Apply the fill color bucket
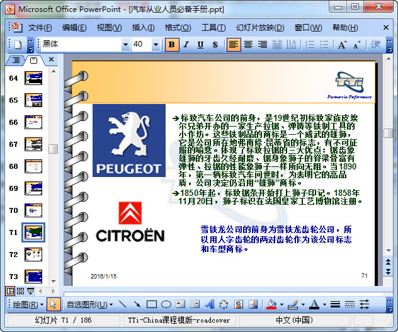This screenshot has height=332, width=398. [271, 304]
